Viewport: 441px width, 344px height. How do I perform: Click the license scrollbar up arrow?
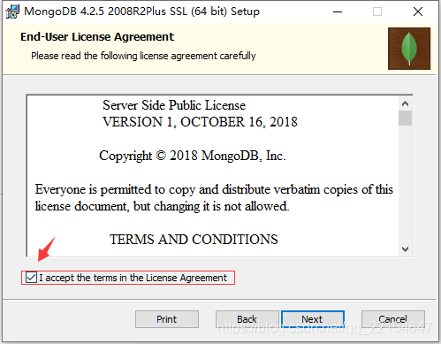point(405,103)
